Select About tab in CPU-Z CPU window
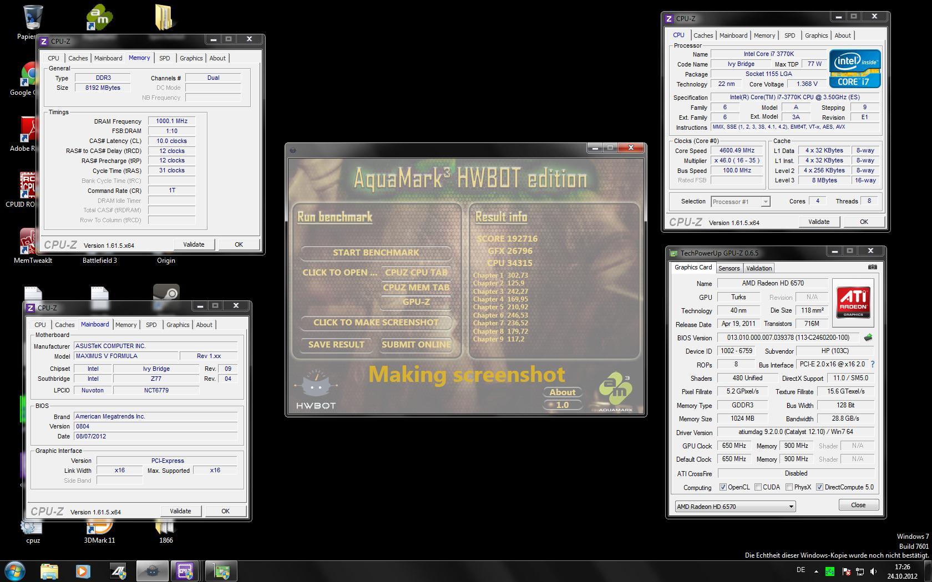Viewport: 932px width, 582px height. [842, 35]
